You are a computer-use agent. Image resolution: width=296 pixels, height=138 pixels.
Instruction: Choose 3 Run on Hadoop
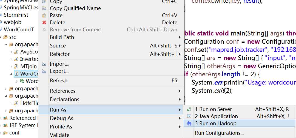pos(239,123)
